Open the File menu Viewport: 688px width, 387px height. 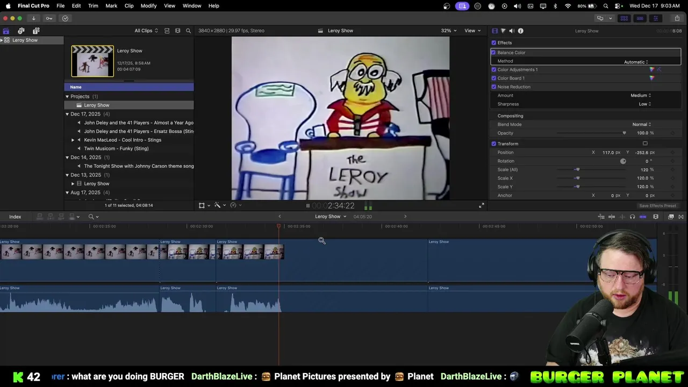click(61, 5)
